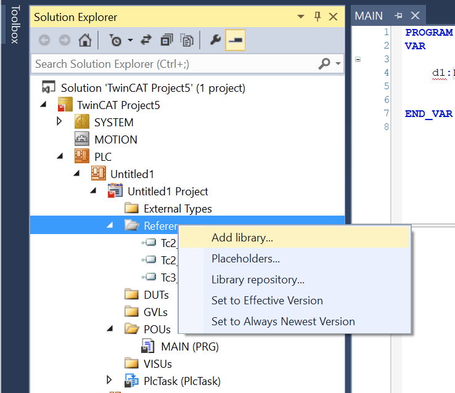Click the magnifier search icon

(x=324, y=63)
